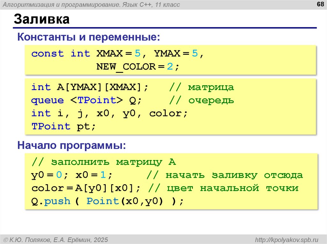
Task: Click the slide title "Заливка"
Action: 41,19
